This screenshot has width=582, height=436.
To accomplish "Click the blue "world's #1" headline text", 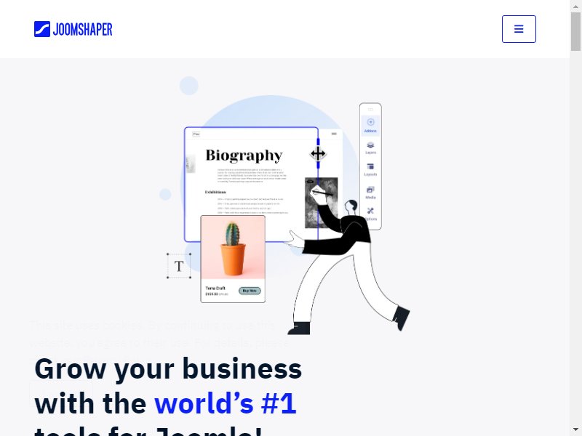I will pos(226,403).
